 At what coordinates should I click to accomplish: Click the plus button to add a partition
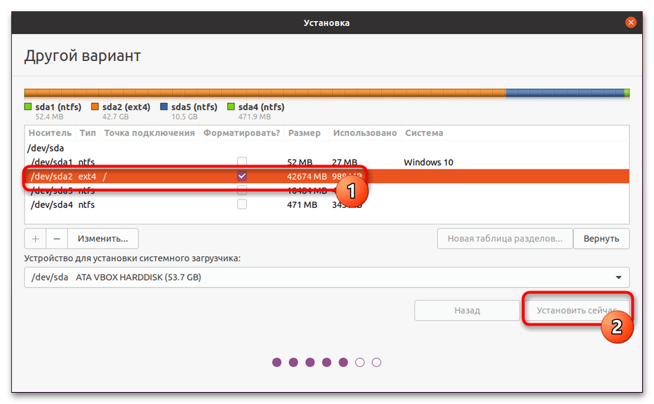[x=36, y=238]
